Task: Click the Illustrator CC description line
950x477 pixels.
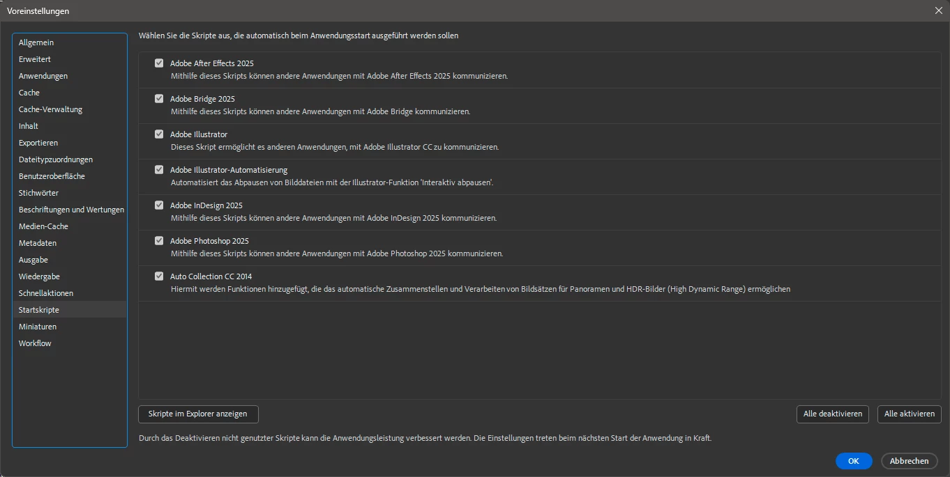Action: tap(335, 147)
